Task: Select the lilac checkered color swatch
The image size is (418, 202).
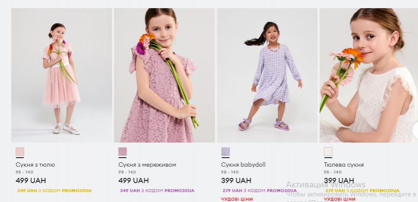Action: pyautogui.click(x=225, y=152)
